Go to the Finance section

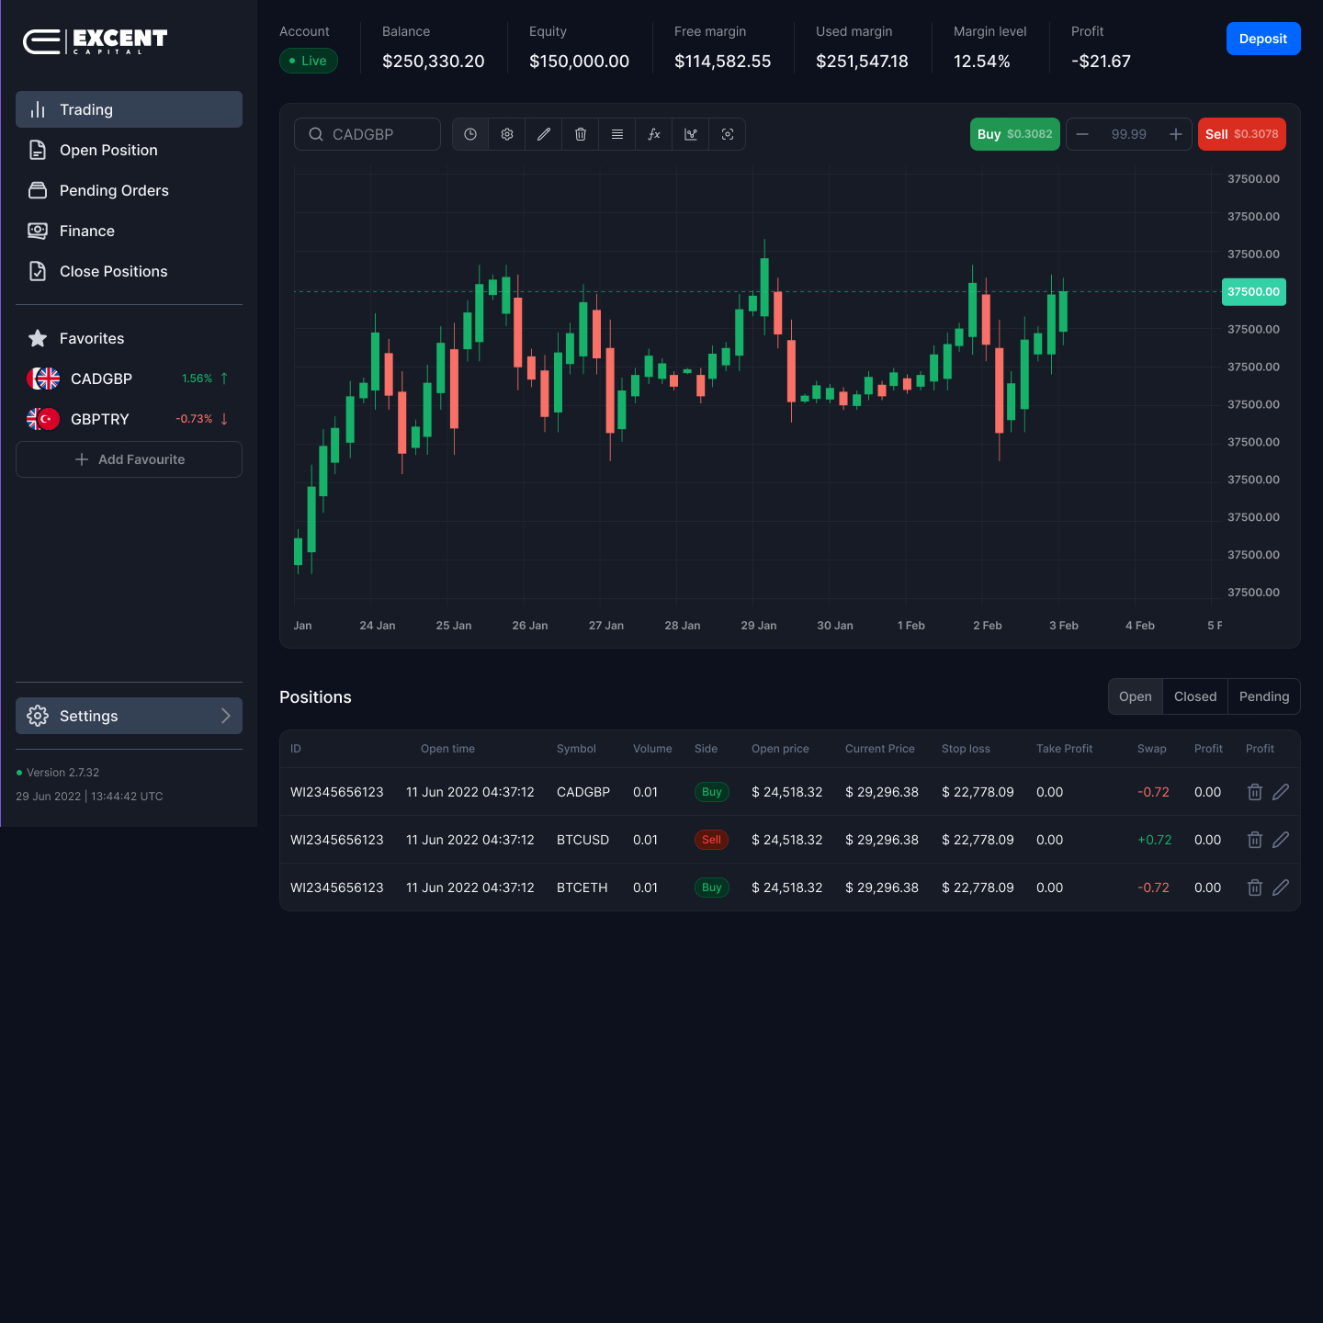[x=87, y=231]
